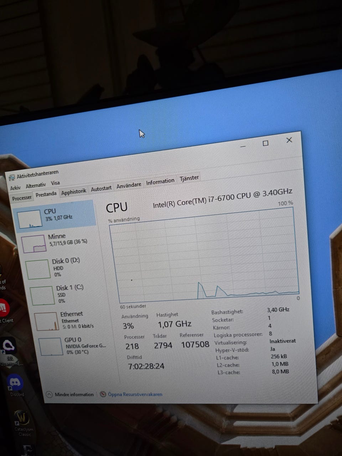
Task: Select the Prestanda tab
Action: [46, 194]
